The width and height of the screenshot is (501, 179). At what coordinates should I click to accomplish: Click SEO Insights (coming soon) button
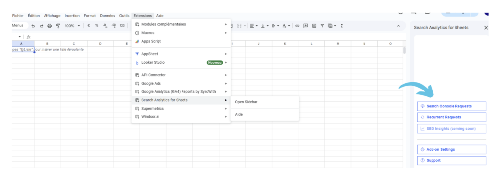tap(452, 129)
